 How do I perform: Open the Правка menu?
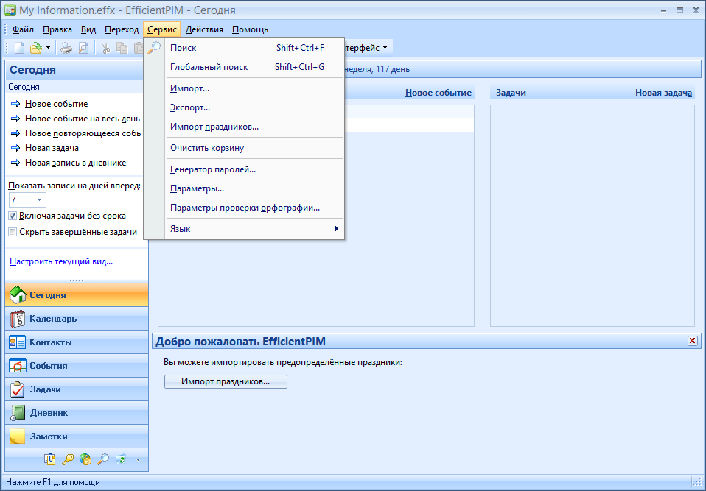[57, 29]
